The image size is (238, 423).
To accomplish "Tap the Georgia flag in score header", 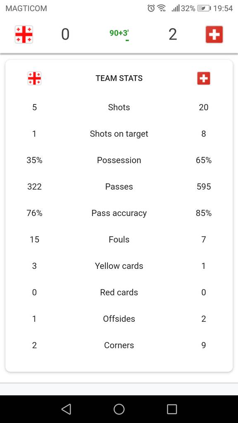I will pos(24,35).
